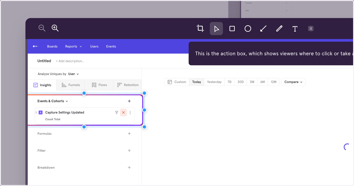Select the 30D date range
Viewport: 354px width, 186px height.
(x=241, y=82)
